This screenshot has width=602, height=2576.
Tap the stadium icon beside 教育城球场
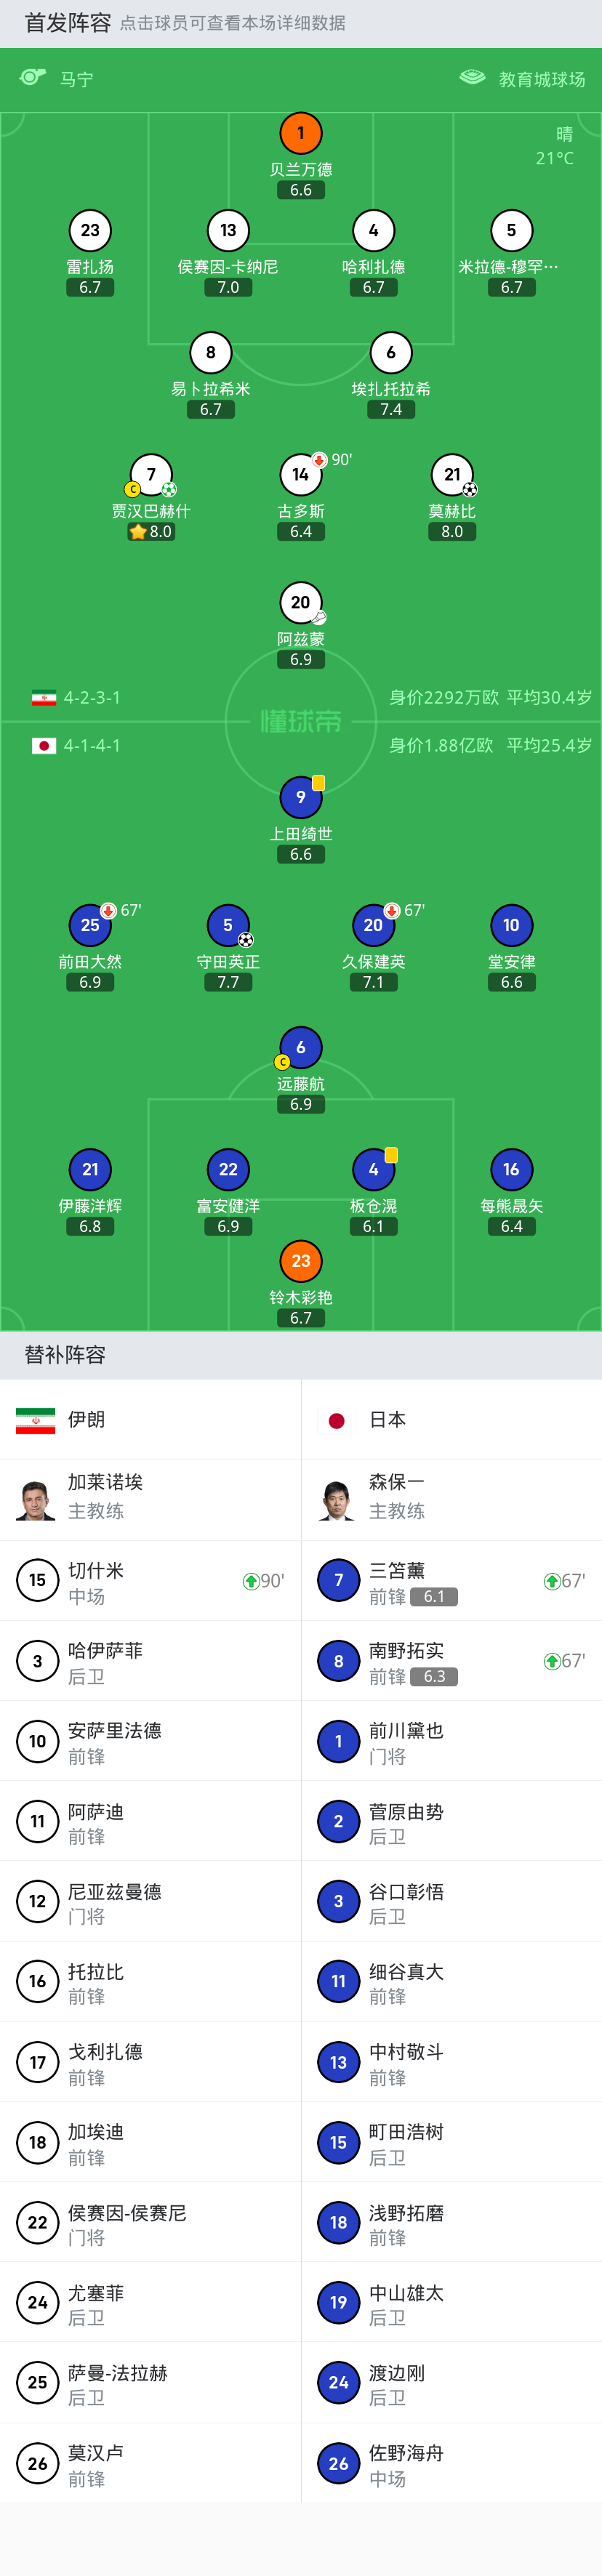[x=472, y=77]
